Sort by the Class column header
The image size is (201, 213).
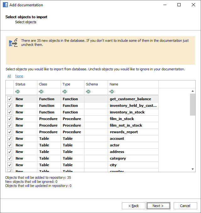(49, 84)
